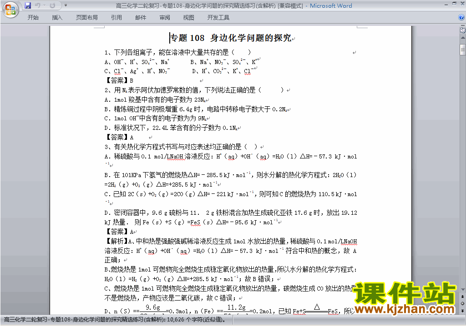
Task: Click the title '专题 108 身边化学问题的探究'
Action: coord(230,38)
